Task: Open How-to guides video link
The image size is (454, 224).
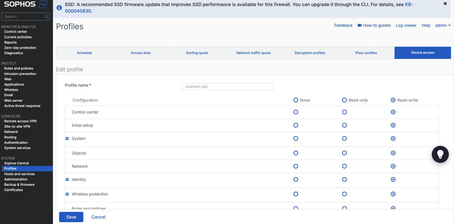Action: point(374,25)
